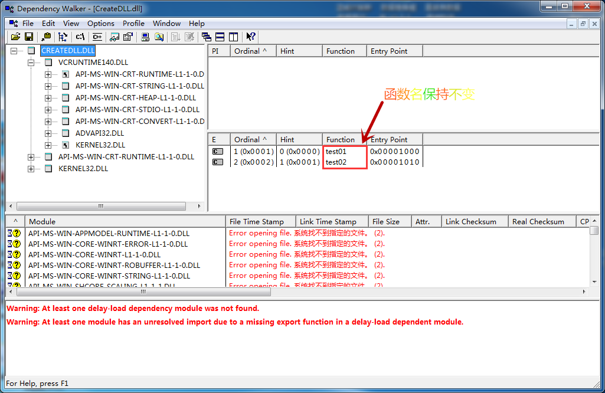Click the Cascade windows toolbar icon
The height and width of the screenshot is (393, 605).
207,37
